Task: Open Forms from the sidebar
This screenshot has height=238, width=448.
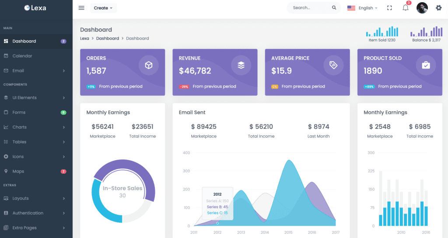Action: [x=36, y=112]
